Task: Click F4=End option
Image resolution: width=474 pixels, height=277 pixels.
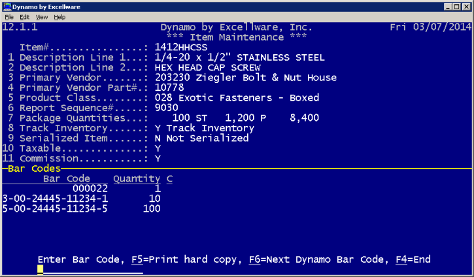Action: point(413,259)
